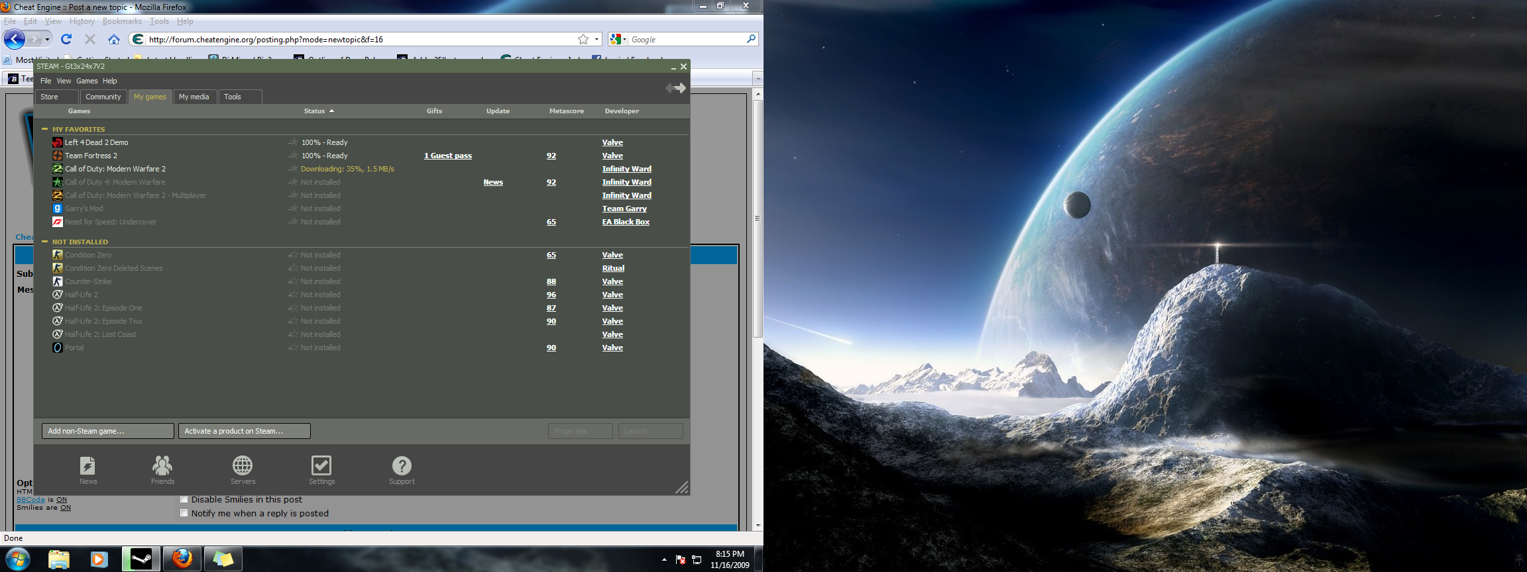
Task: Open the Steam Games menu
Action: point(87,81)
